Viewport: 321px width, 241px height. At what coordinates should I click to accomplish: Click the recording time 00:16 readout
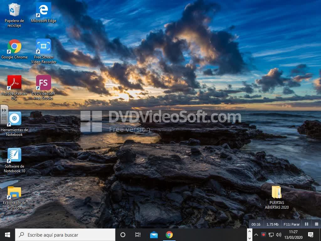[256, 224]
